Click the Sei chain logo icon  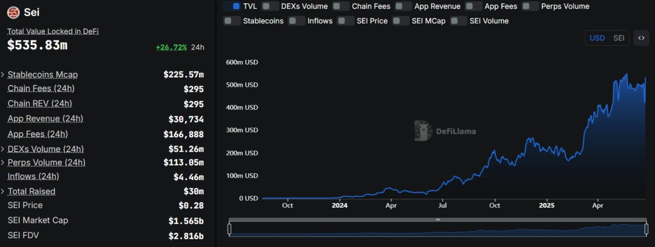click(14, 12)
